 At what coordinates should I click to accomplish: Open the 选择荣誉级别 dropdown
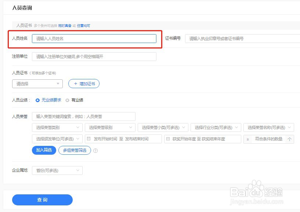(110, 127)
